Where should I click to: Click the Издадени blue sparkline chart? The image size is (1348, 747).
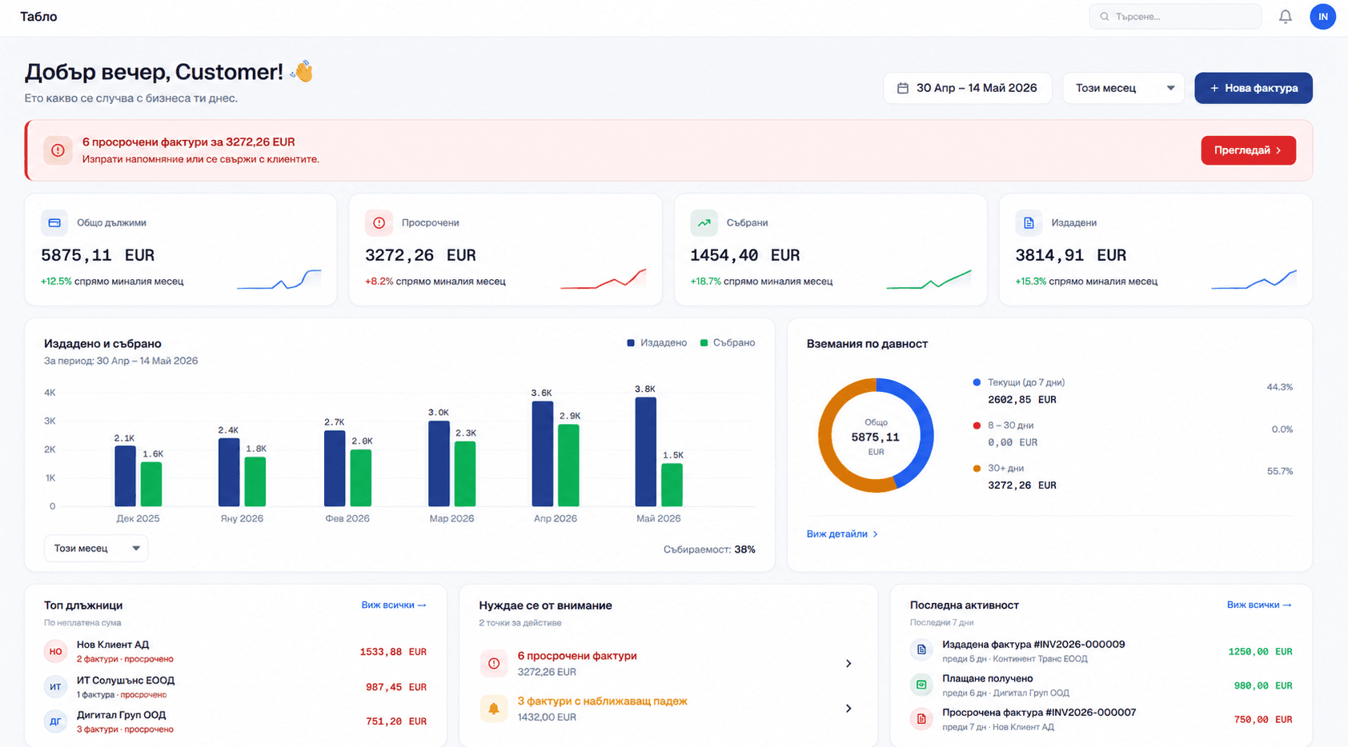[1254, 279]
